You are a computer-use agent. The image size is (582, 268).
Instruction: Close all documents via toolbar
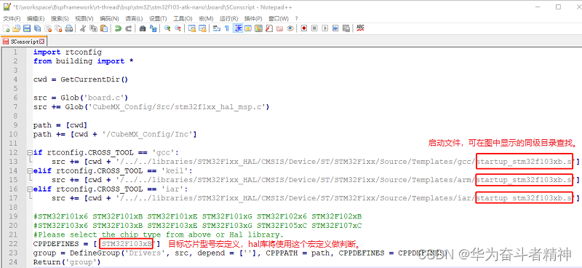click(58, 28)
